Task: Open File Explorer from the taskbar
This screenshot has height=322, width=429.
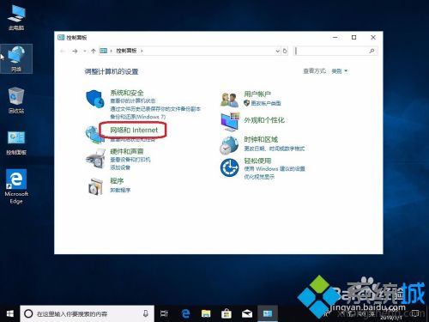Action: click(x=206, y=313)
